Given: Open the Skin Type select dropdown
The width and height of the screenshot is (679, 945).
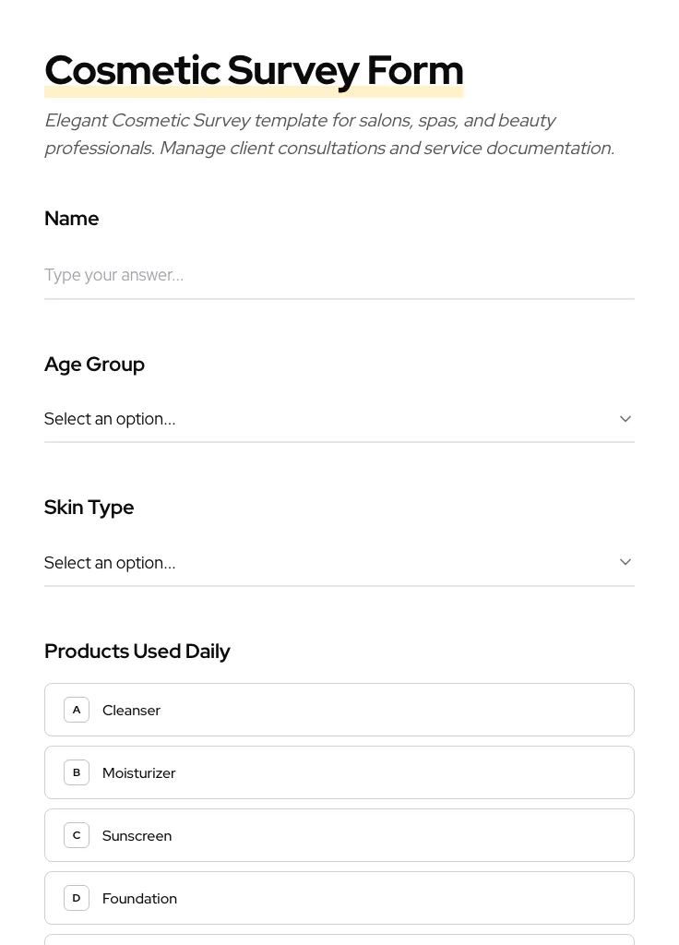Looking at the screenshot, I should click(323, 562).
